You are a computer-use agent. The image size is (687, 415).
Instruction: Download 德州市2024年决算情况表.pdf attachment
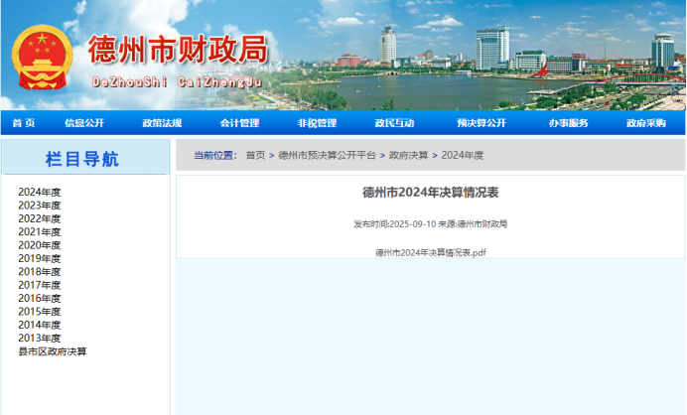[430, 252]
